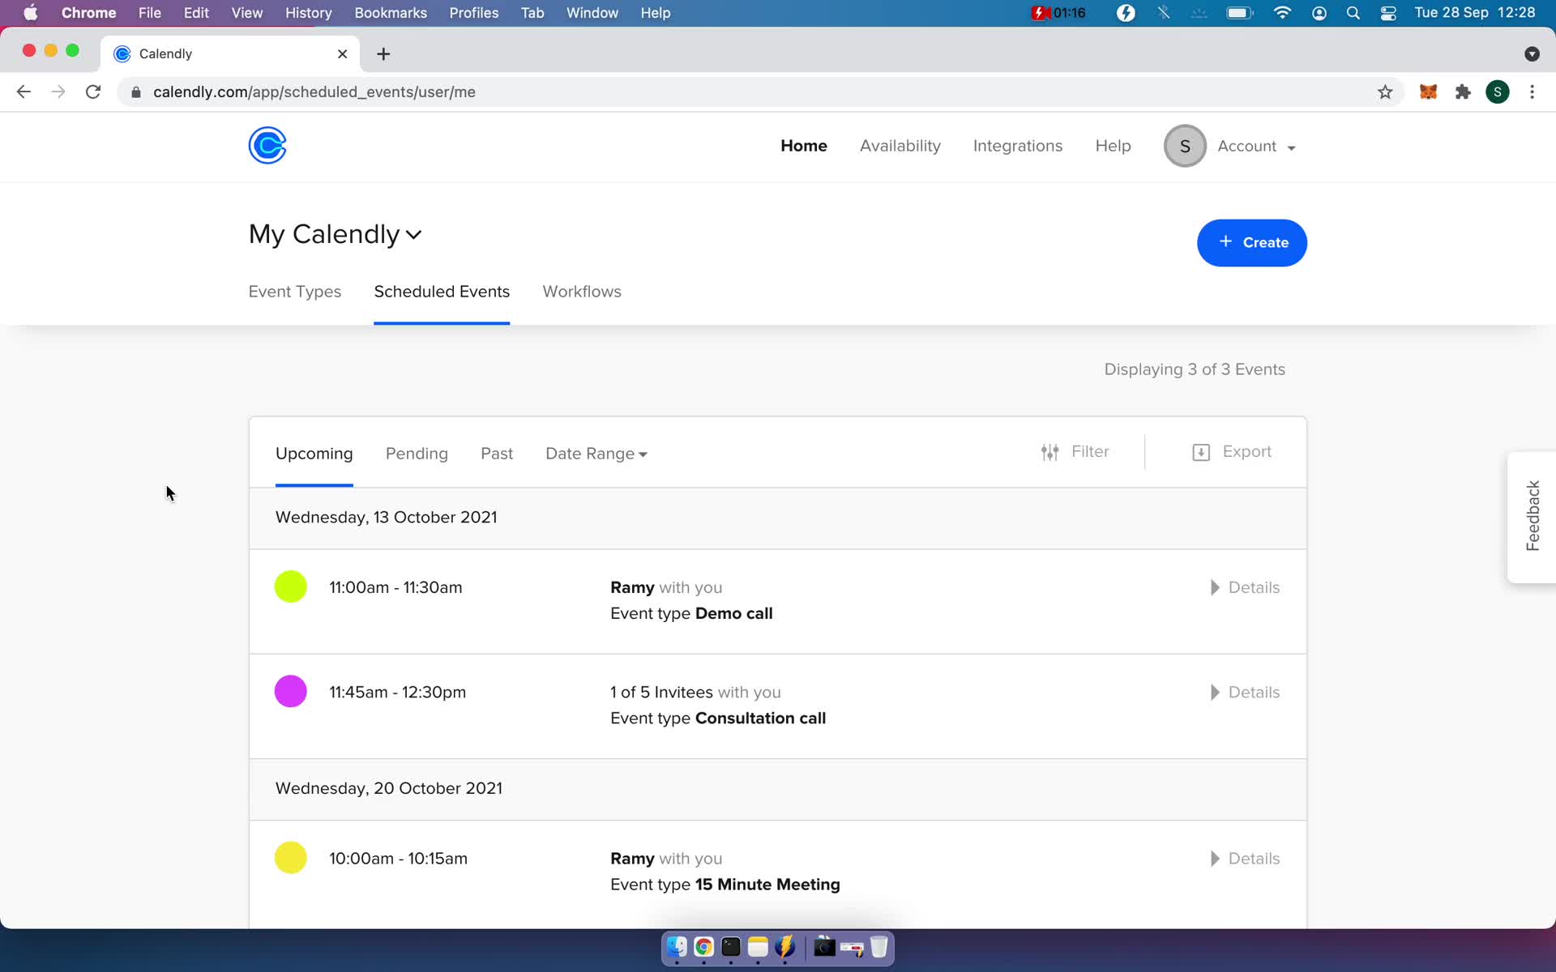
Task: Click the 1 of 5 Invitees text
Action: pos(661,693)
